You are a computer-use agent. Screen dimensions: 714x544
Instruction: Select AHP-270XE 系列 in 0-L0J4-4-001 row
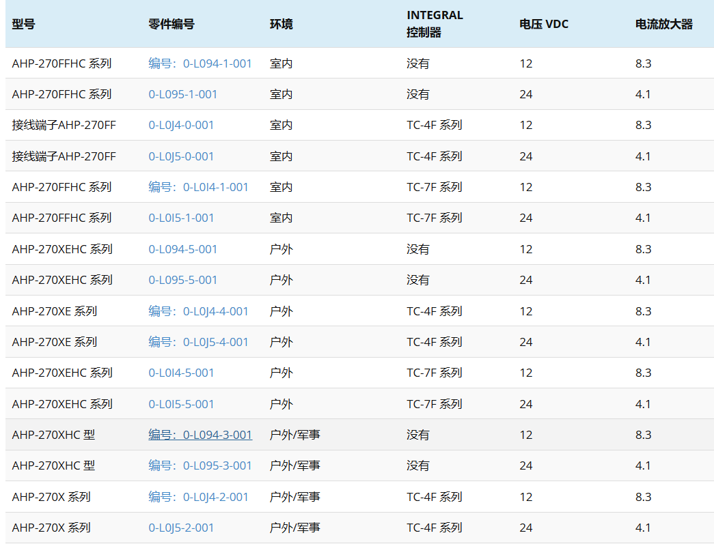coord(54,311)
